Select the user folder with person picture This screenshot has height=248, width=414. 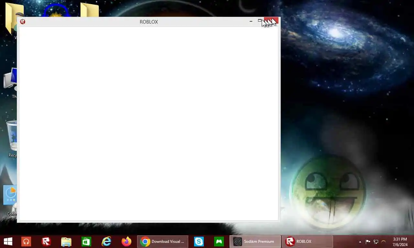12,20
